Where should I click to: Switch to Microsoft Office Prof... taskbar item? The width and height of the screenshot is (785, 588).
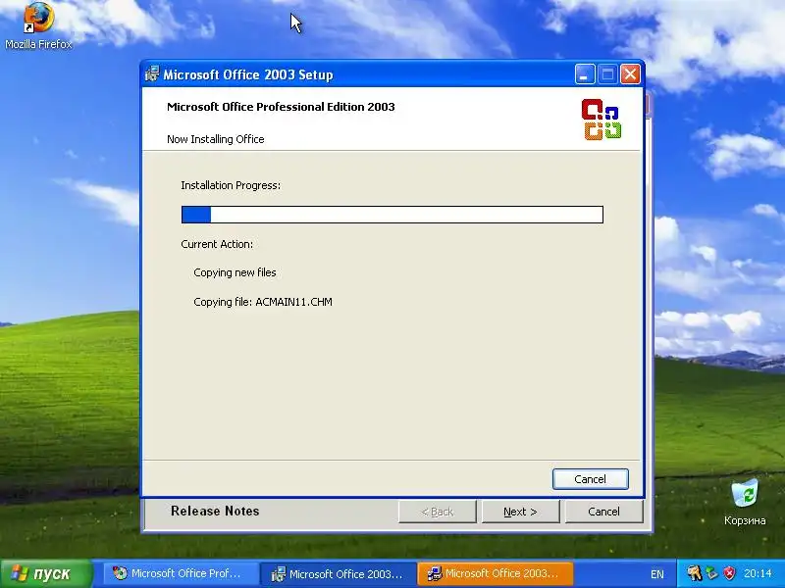181,573
